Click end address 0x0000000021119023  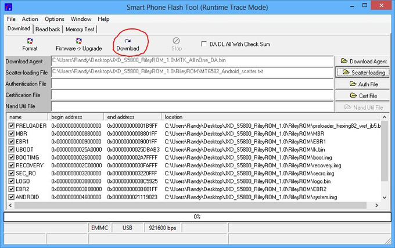pyautogui.click(x=132, y=197)
